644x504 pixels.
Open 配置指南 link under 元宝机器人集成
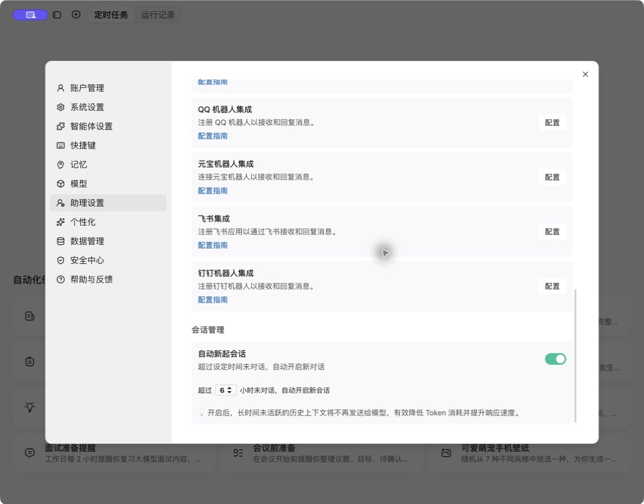tap(213, 191)
